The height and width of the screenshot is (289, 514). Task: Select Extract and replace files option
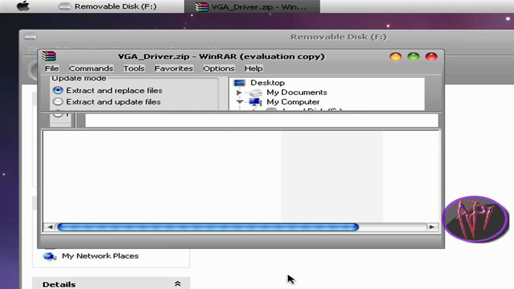click(58, 90)
